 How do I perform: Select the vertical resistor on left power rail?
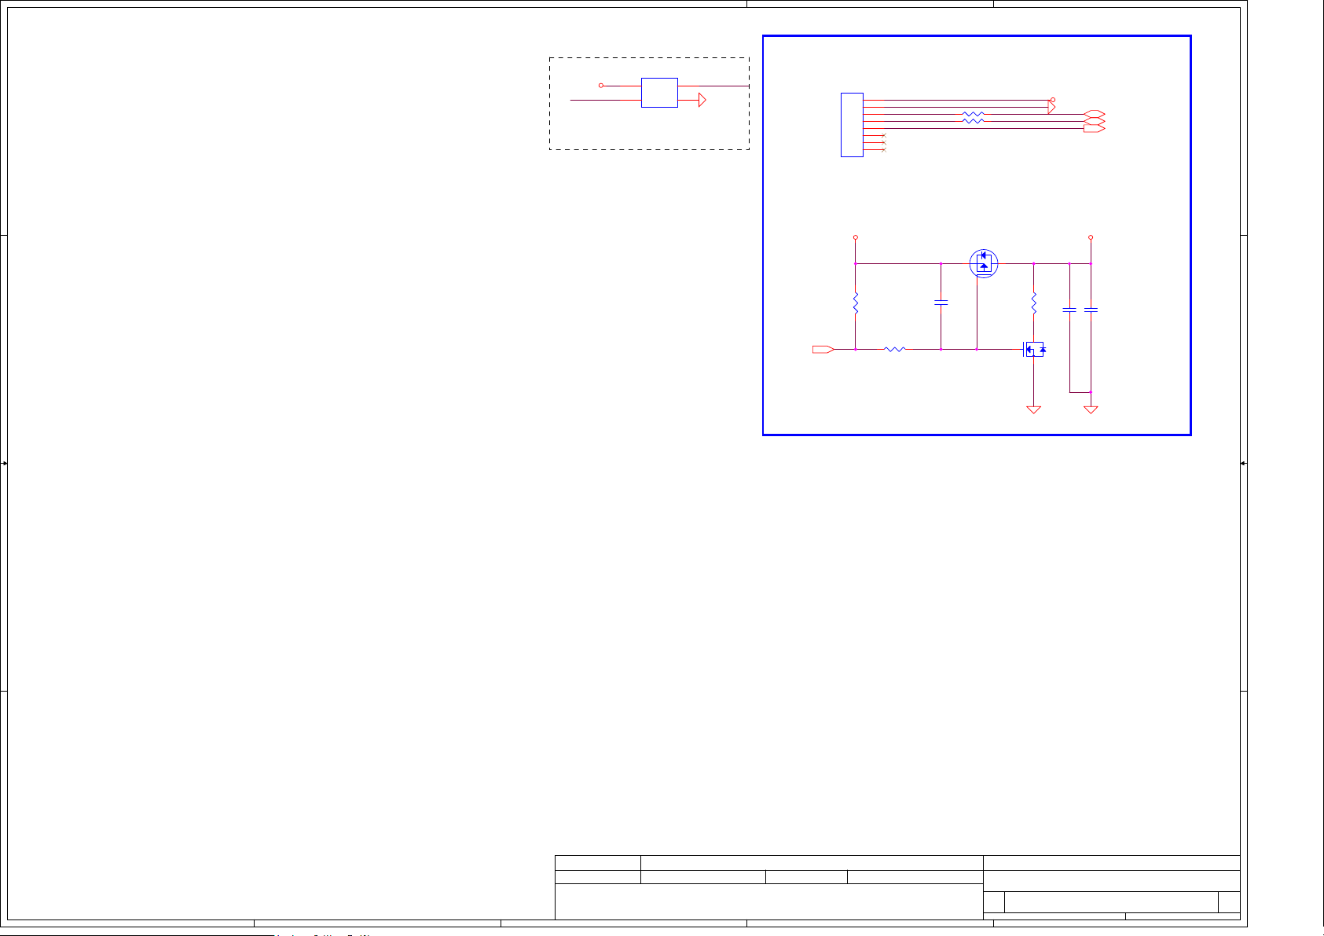[856, 304]
